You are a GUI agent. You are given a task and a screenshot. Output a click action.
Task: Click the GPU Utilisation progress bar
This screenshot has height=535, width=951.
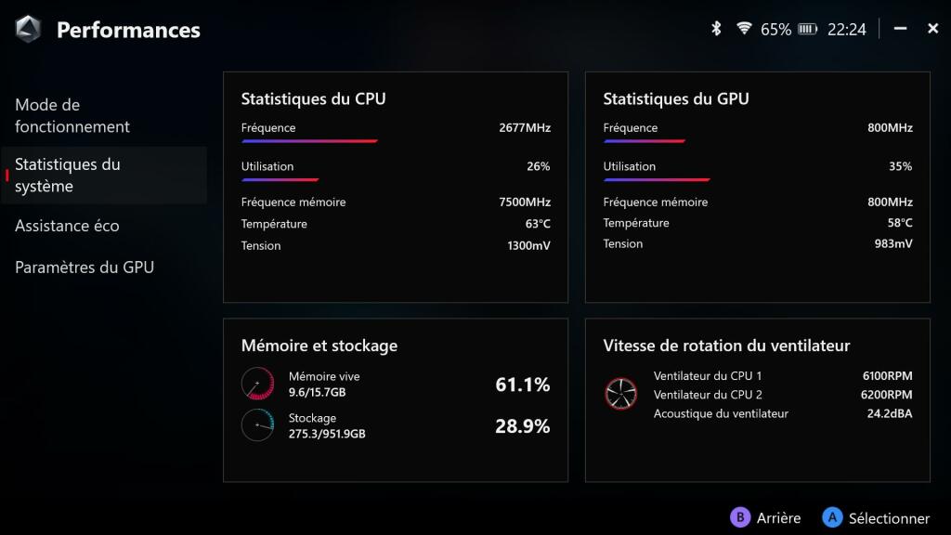(657, 179)
